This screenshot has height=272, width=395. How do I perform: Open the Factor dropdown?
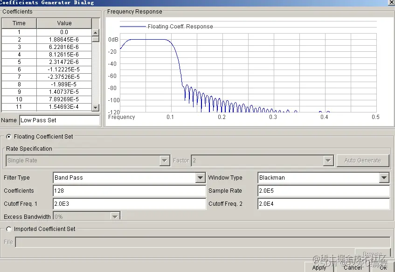click(328, 160)
